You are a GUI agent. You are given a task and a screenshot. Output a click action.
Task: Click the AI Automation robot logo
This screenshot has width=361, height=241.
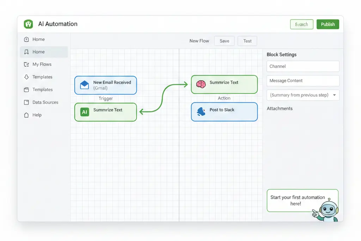click(x=28, y=24)
